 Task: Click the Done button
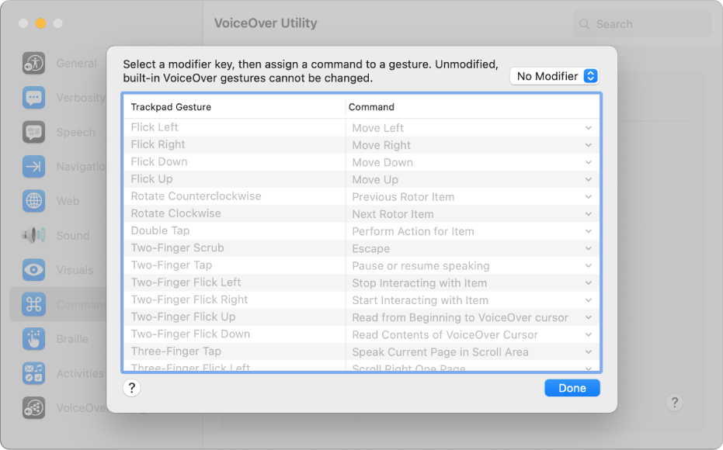click(x=572, y=387)
